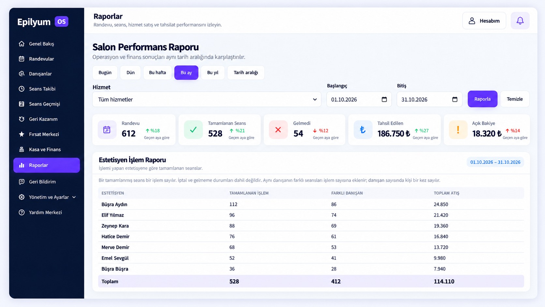Viewport: 545px width, 307px height.
Task: Click the Randevu calendar card icon
Action: coord(107,130)
